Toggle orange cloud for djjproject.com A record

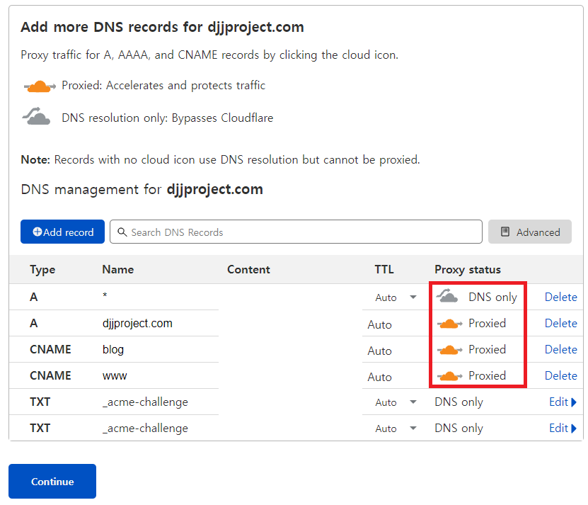[449, 323]
